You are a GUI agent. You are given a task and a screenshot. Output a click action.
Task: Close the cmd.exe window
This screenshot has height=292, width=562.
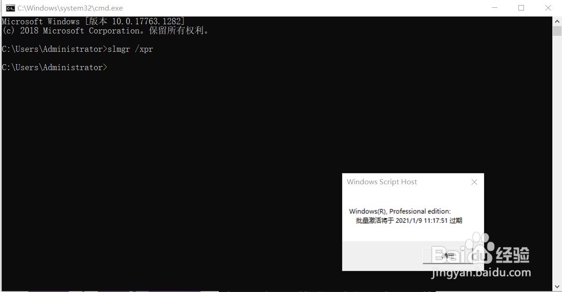[548, 8]
